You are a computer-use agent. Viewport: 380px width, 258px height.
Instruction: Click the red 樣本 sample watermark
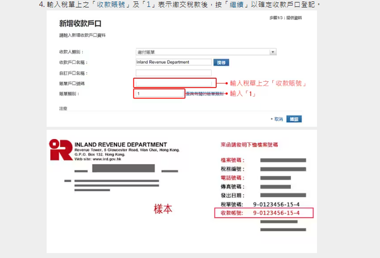coord(163,209)
